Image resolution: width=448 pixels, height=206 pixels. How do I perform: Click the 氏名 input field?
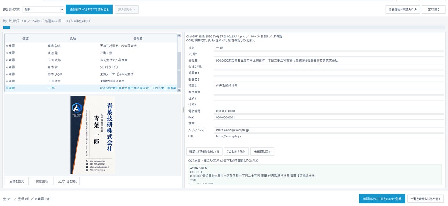(329, 48)
